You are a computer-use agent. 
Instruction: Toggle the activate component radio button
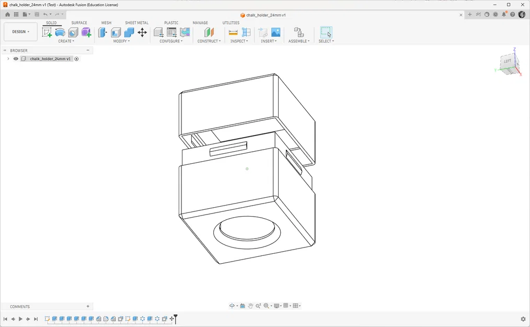coord(76,59)
